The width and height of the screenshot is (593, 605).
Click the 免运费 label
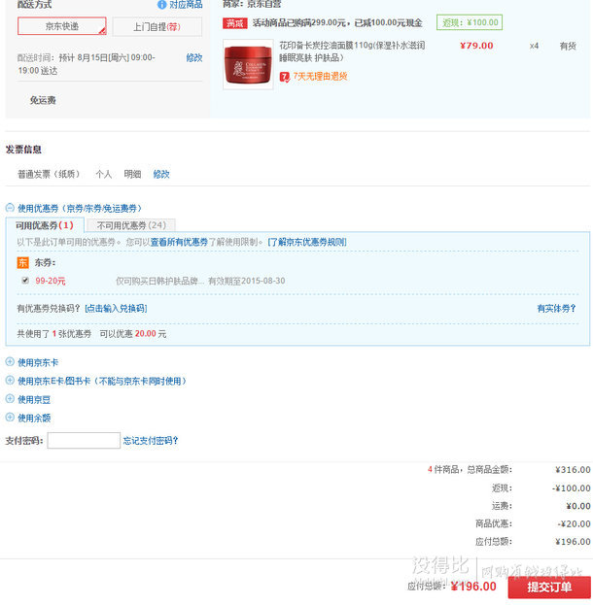click(x=43, y=100)
